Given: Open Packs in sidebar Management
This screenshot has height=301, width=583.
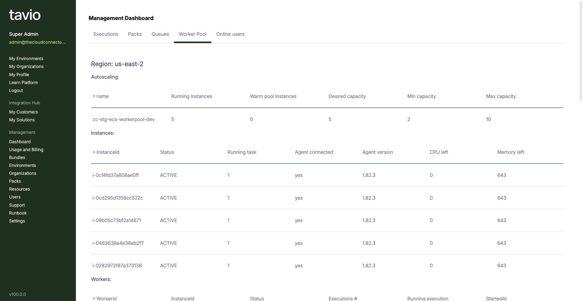Looking at the screenshot, I should (x=15, y=181).
